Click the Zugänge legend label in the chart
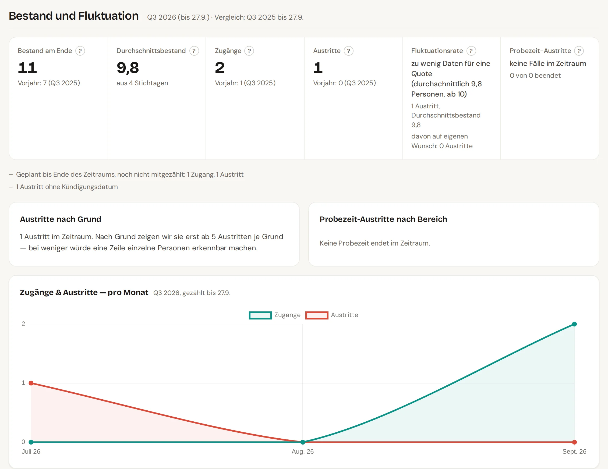 pos(287,315)
